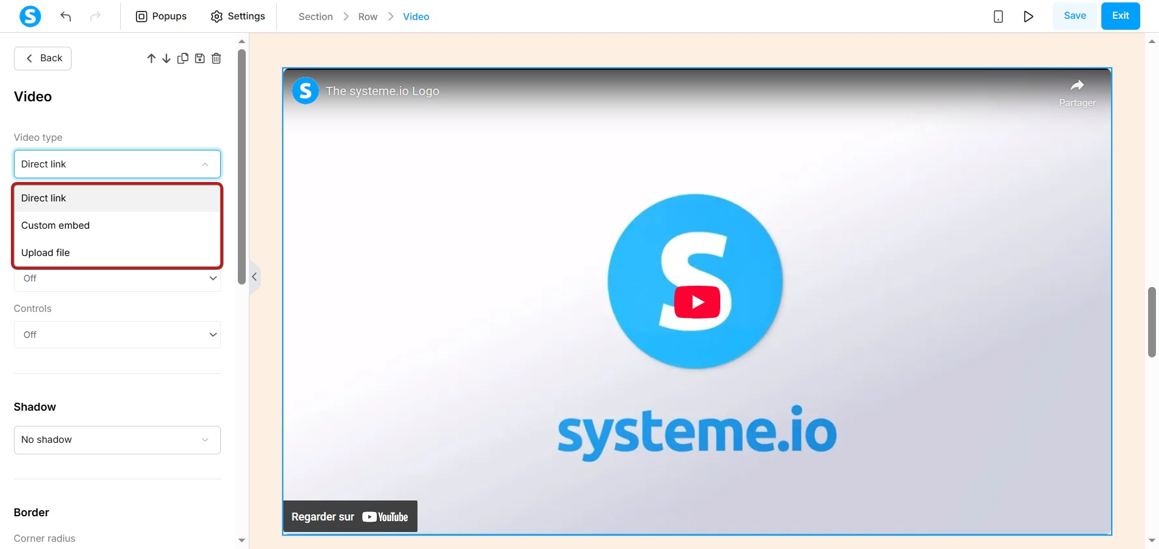
Task: Move the video element down
Action: click(x=166, y=58)
